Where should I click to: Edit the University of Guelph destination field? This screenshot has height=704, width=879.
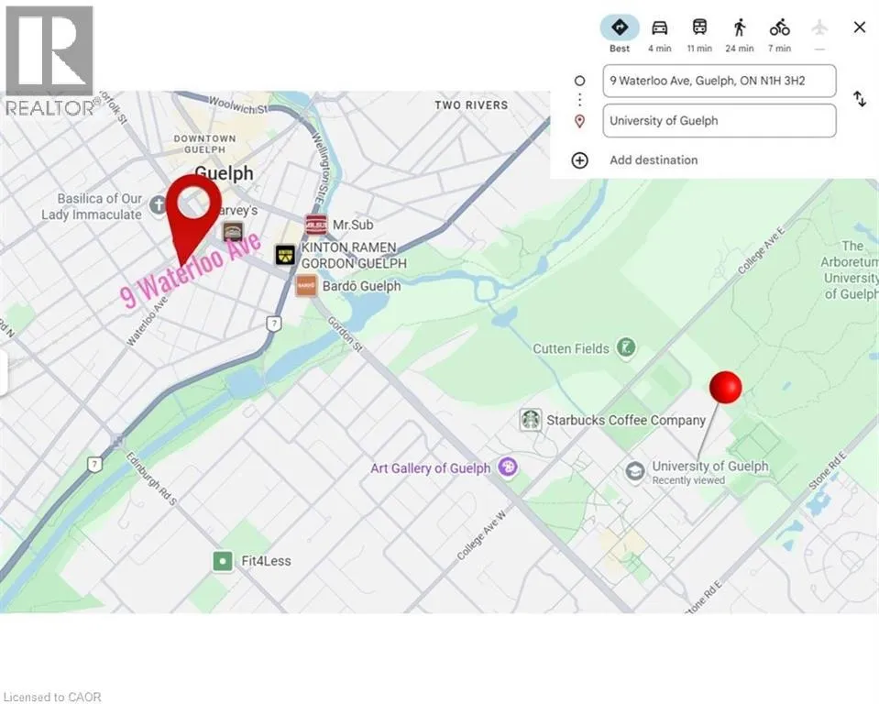coord(719,121)
